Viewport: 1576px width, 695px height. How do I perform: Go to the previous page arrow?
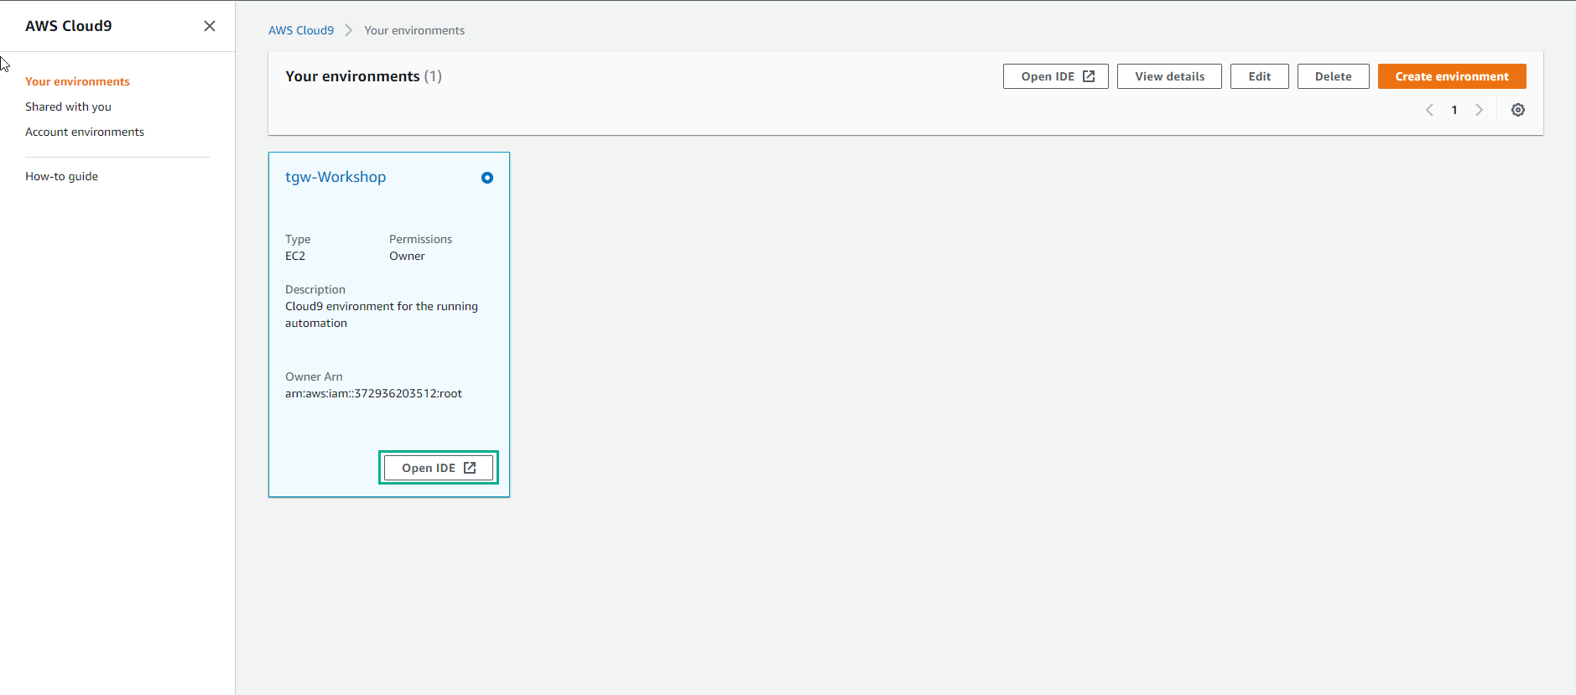tap(1429, 110)
